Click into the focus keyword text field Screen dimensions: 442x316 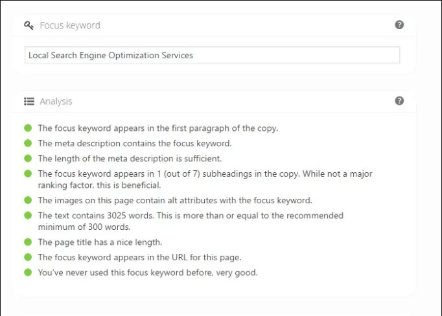(x=212, y=56)
